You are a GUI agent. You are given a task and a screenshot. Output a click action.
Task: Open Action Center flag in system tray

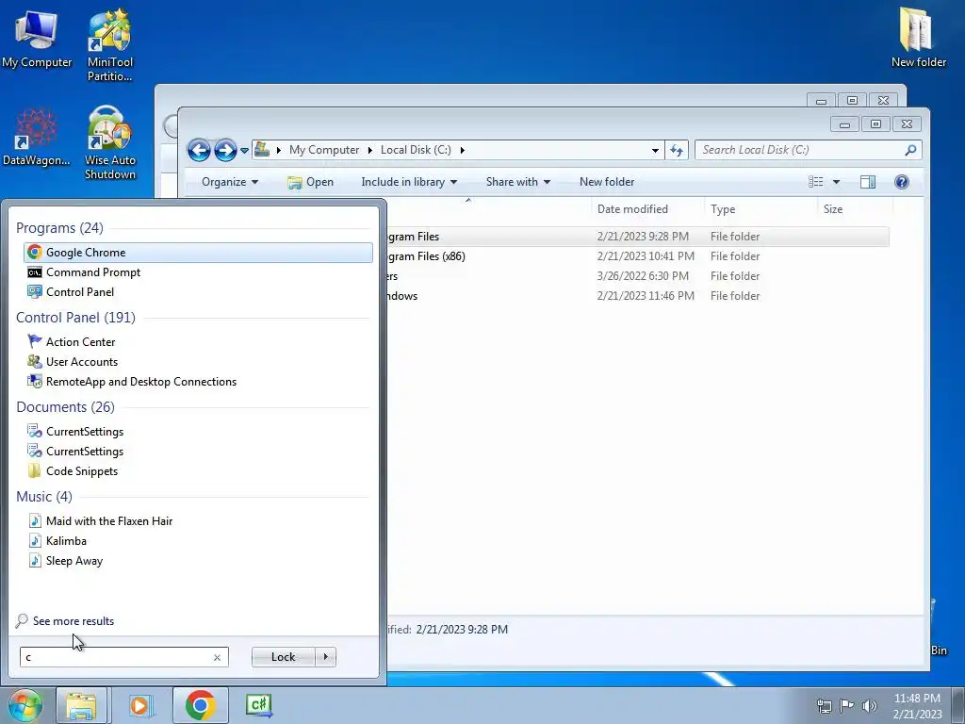point(847,706)
